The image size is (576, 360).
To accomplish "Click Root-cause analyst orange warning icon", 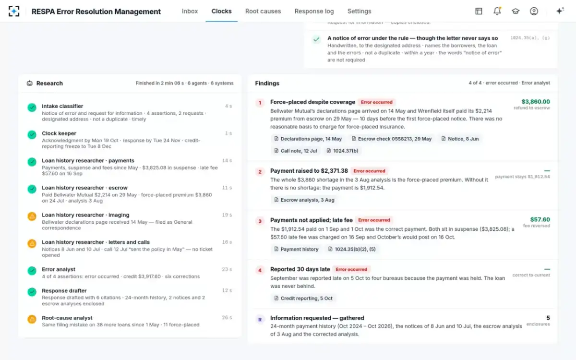I will (32, 319).
